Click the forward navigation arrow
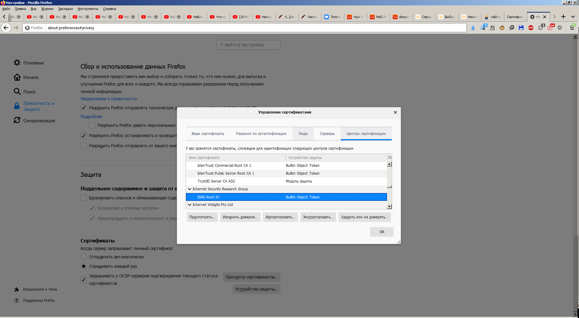579x318 pixels. tap(16, 28)
